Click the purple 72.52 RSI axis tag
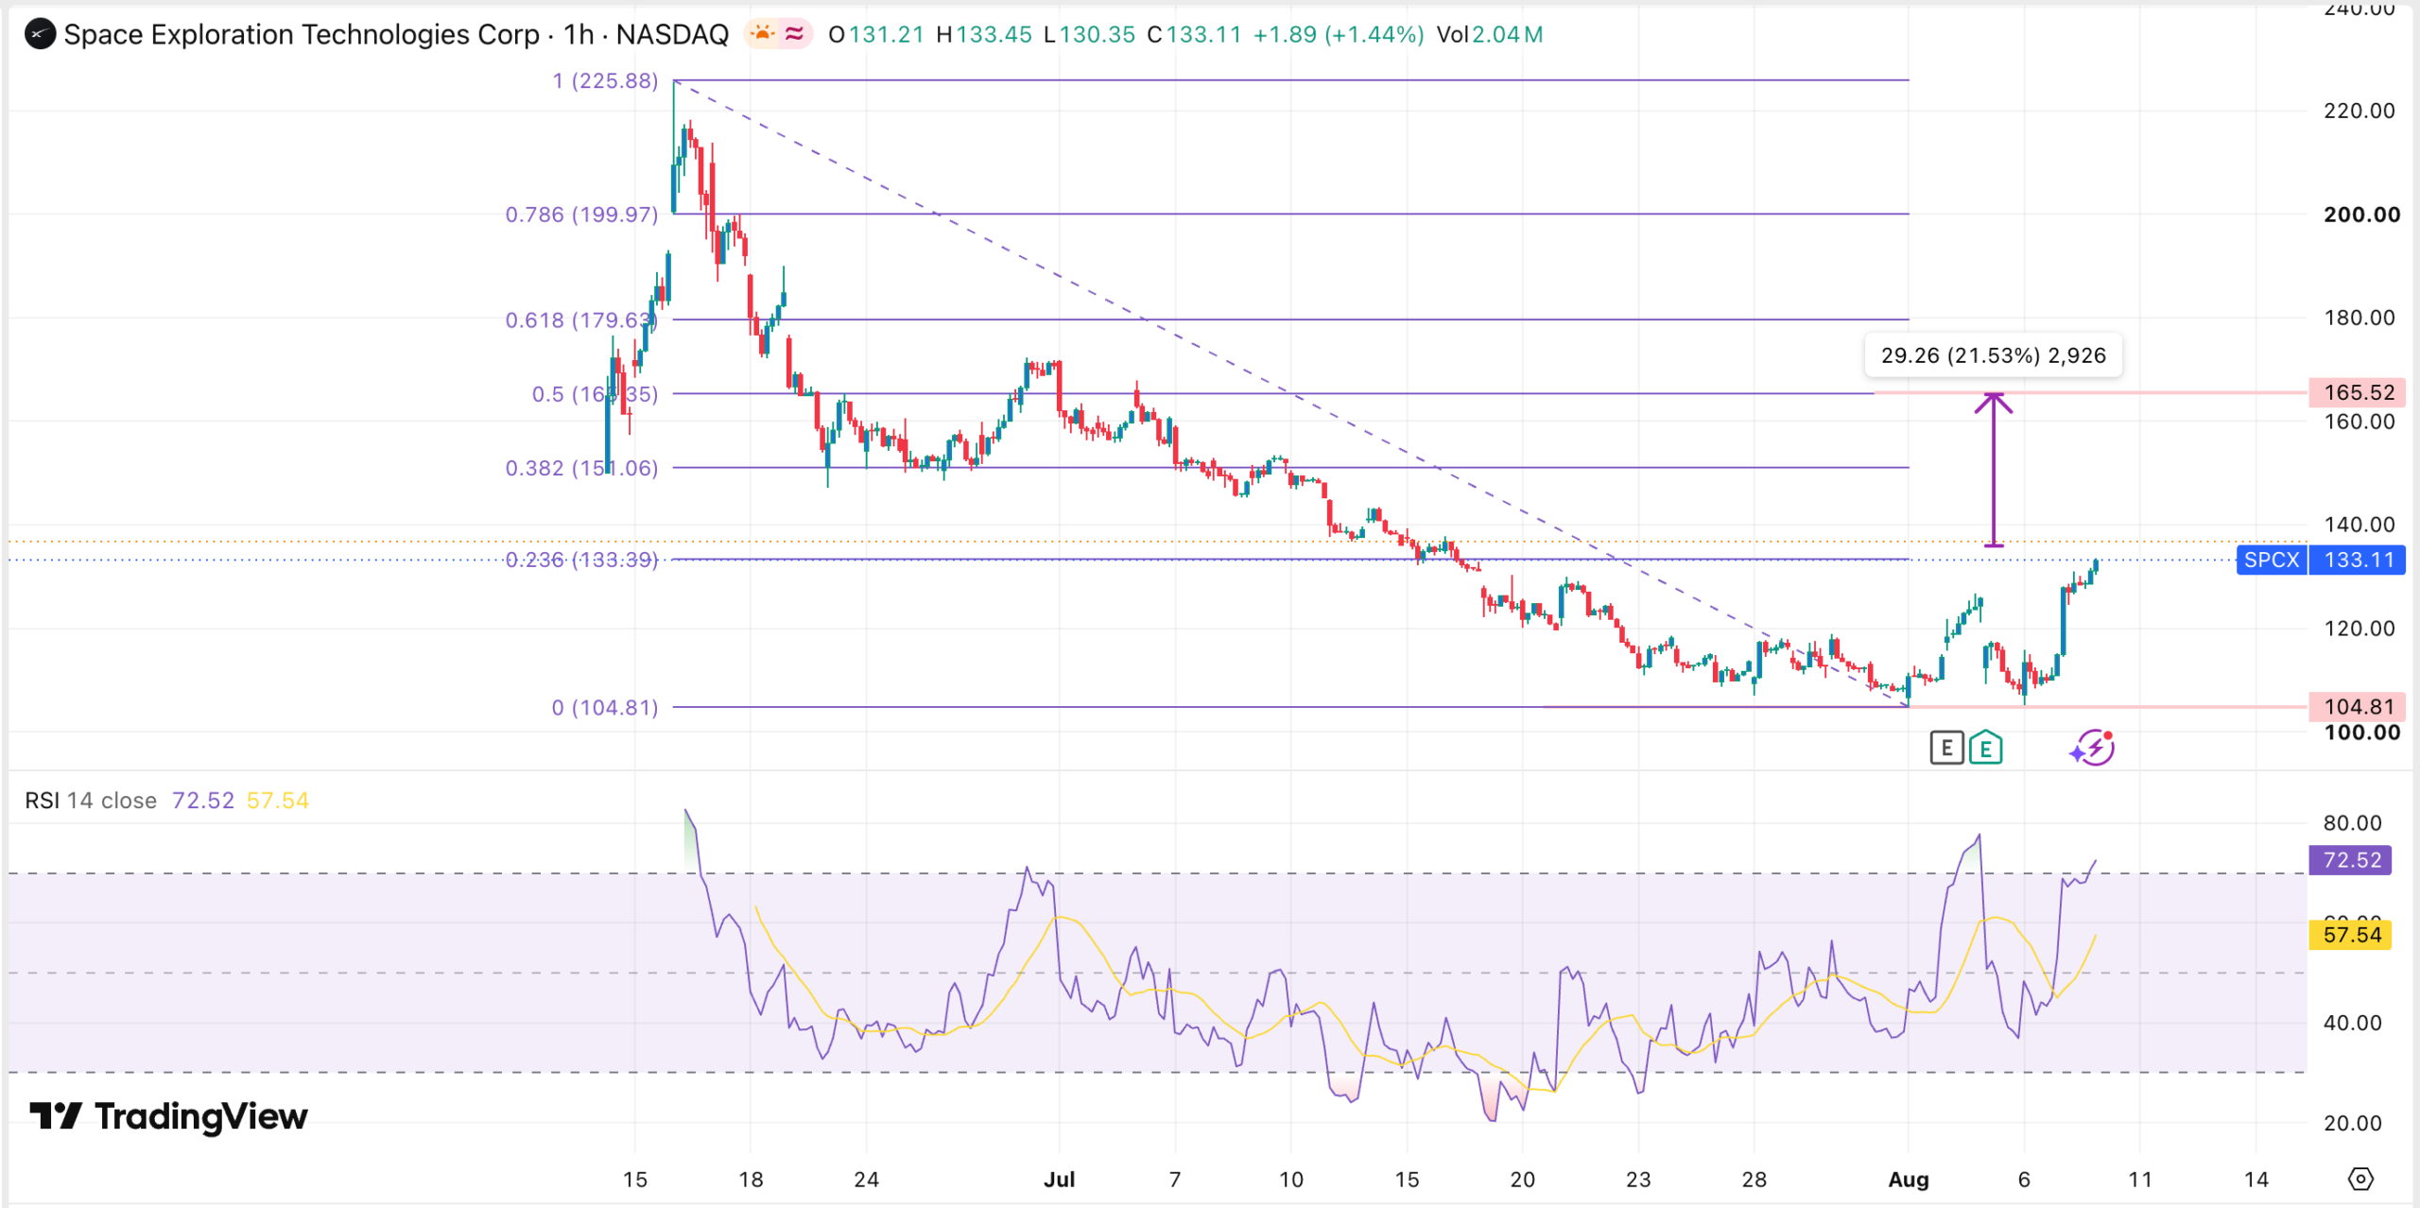Screen dimensions: 2420x1208 (2351, 860)
